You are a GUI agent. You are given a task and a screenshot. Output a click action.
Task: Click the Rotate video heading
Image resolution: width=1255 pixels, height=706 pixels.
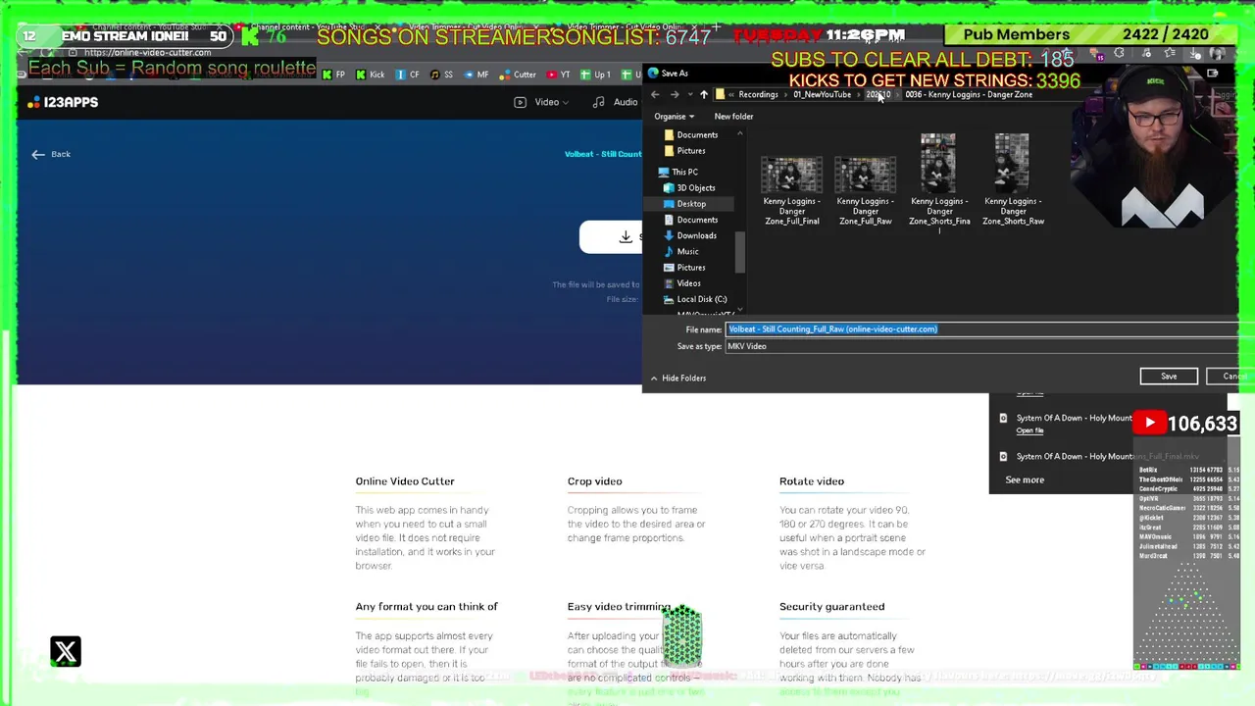(812, 481)
